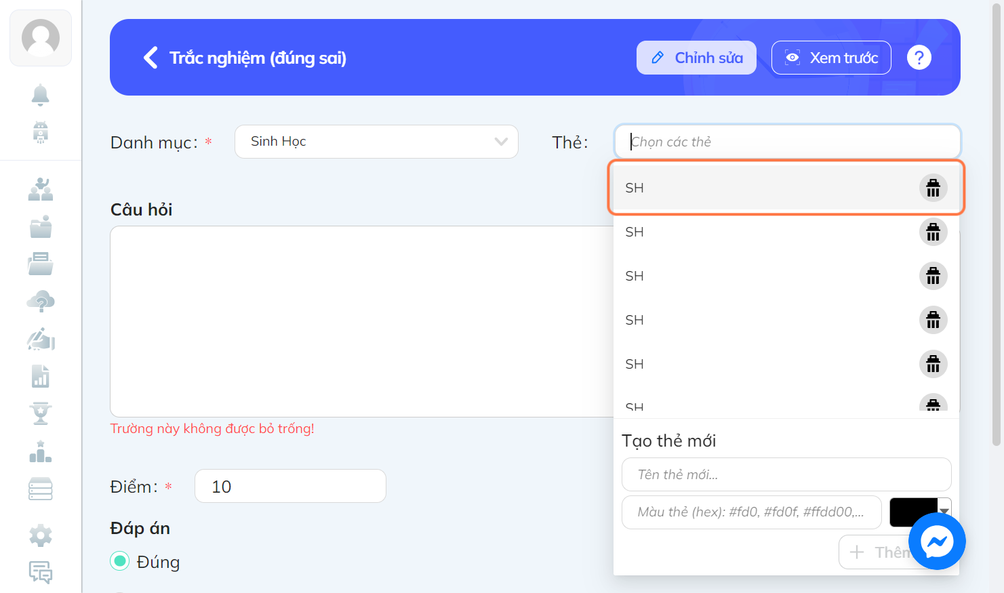Open the tag color picker dropdown arrow

pos(944,512)
